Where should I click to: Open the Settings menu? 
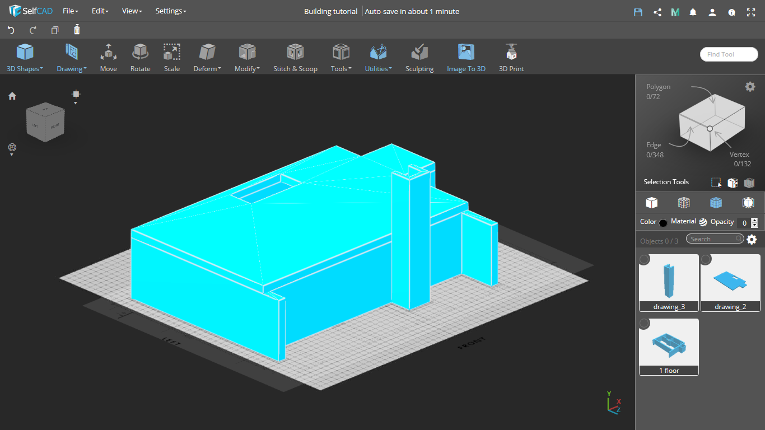click(x=171, y=11)
